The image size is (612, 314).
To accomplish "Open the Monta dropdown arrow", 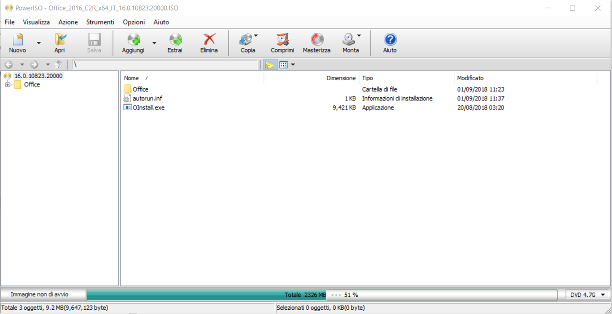I will [359, 36].
